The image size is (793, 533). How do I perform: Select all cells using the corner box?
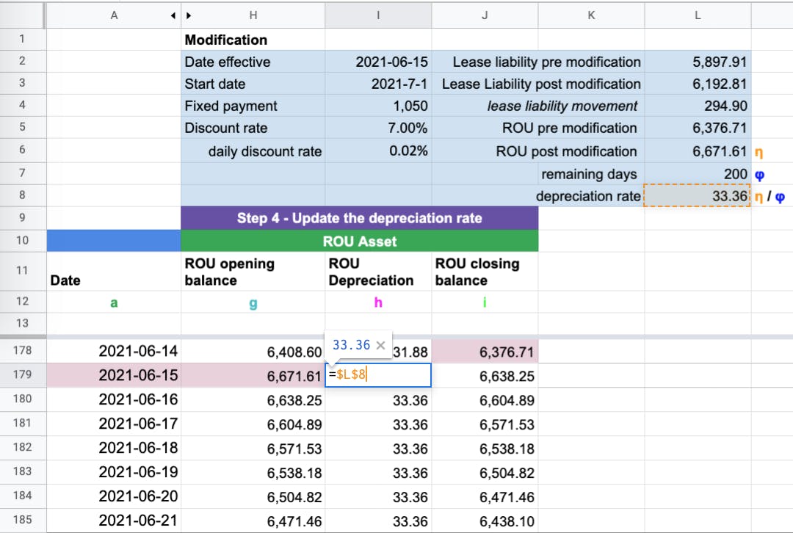pos(23,15)
